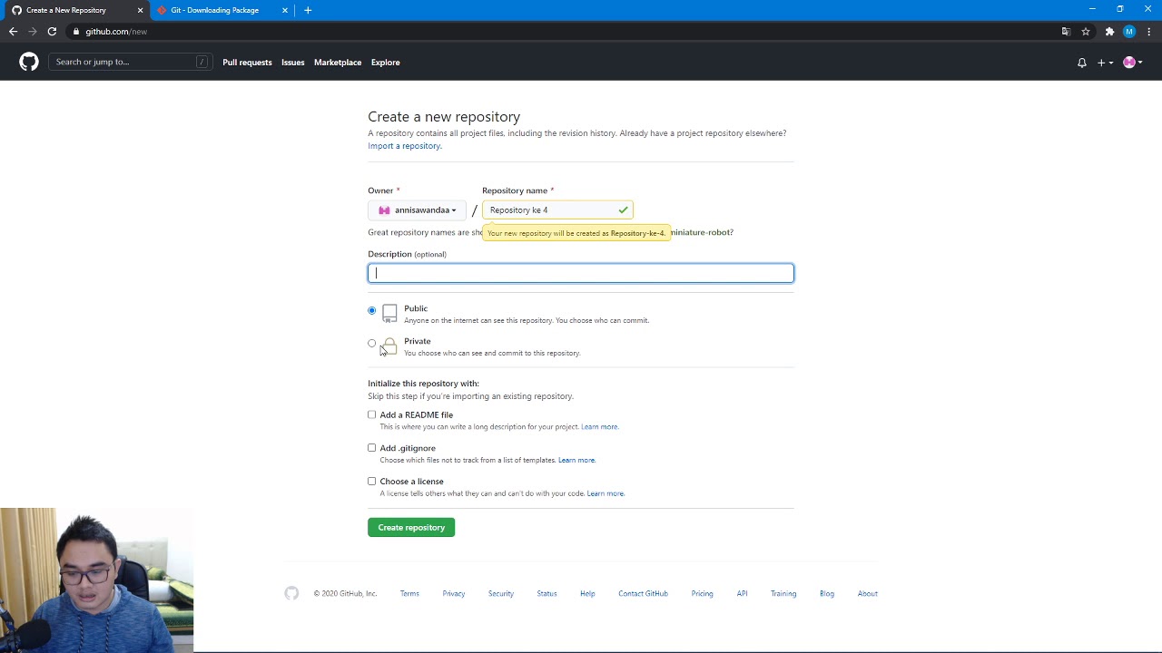
Task: Enable Add a README file checkbox
Action: [x=371, y=414]
